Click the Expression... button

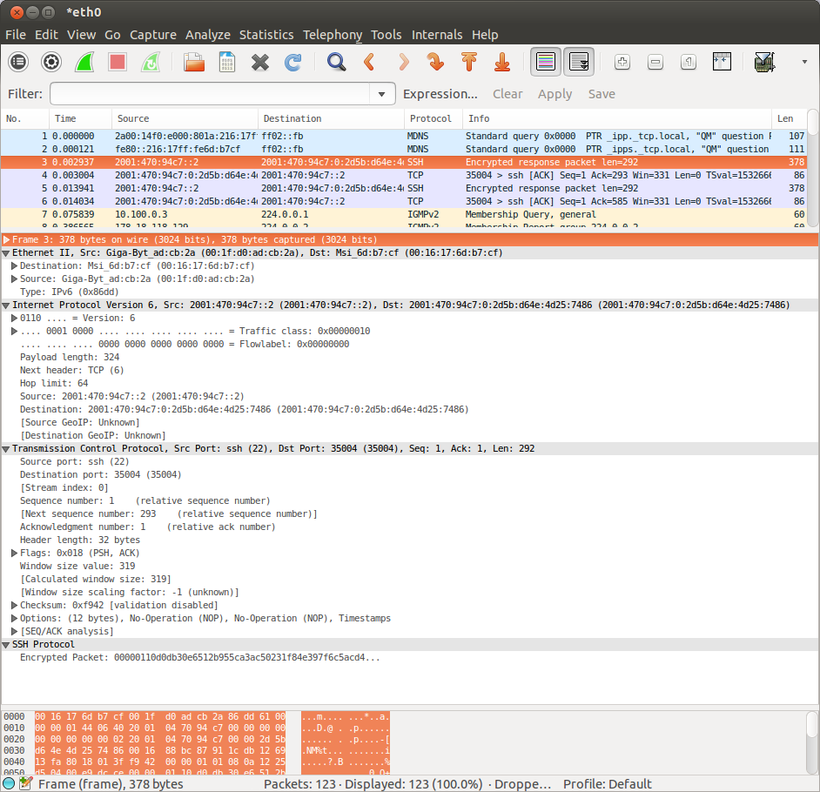click(440, 94)
